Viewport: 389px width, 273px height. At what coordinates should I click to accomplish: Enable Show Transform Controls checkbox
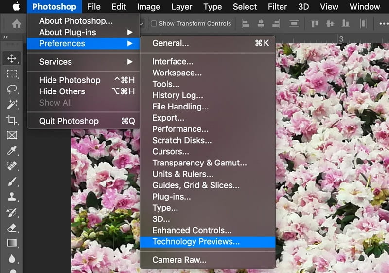[154, 23]
